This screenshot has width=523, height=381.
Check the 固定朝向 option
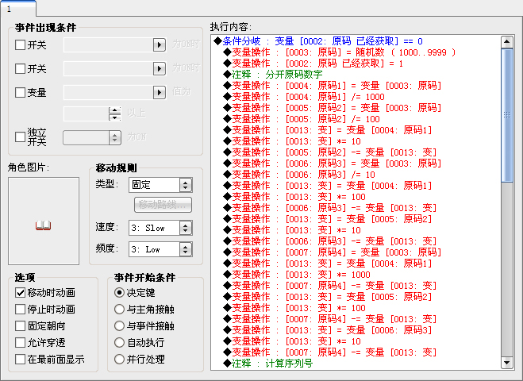[21, 326]
